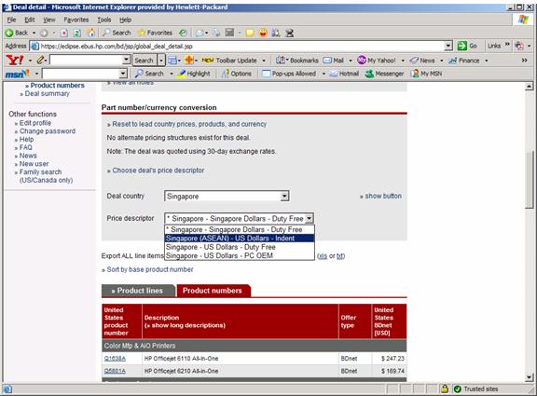
Task: Open MSN Messenger toolbar button
Action: point(384,74)
